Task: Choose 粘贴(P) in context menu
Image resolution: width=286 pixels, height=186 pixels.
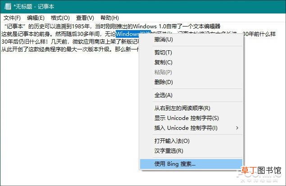Action: tap(191, 72)
